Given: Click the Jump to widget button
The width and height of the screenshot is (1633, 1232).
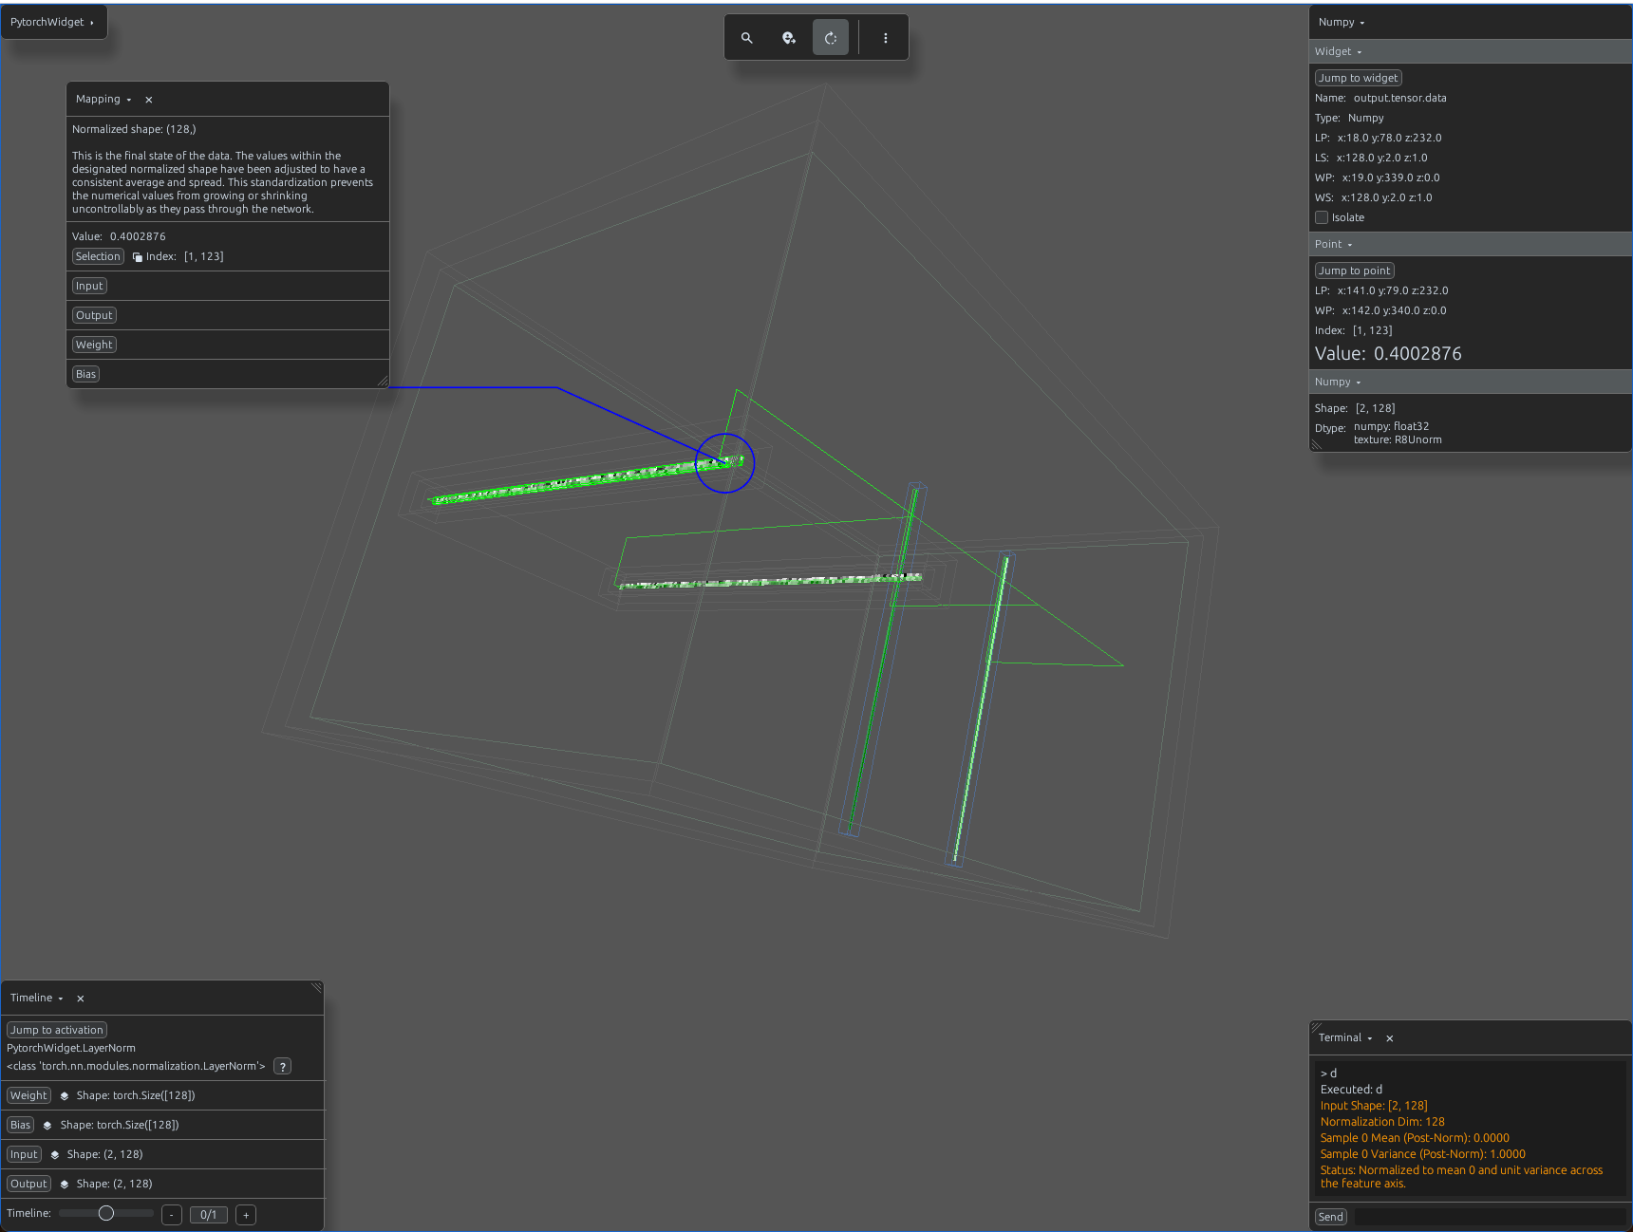Looking at the screenshot, I should (x=1359, y=78).
